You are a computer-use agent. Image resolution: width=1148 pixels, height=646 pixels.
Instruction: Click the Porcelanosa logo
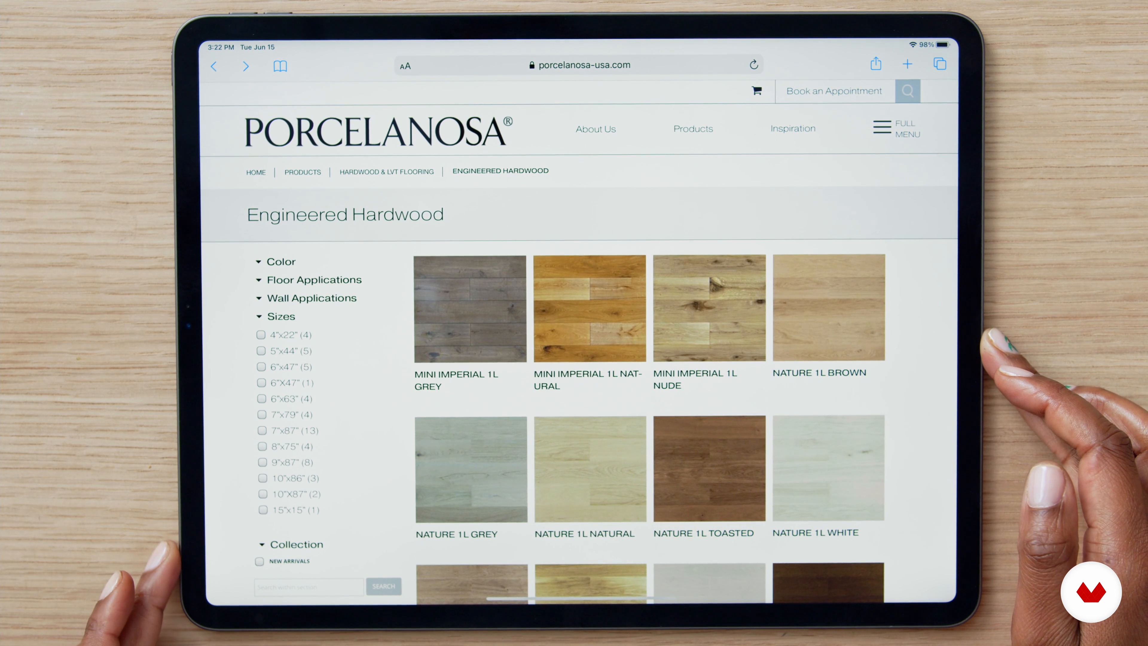[x=379, y=132]
